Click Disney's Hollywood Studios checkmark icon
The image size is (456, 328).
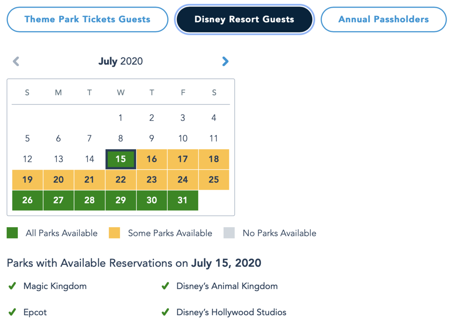(x=165, y=312)
